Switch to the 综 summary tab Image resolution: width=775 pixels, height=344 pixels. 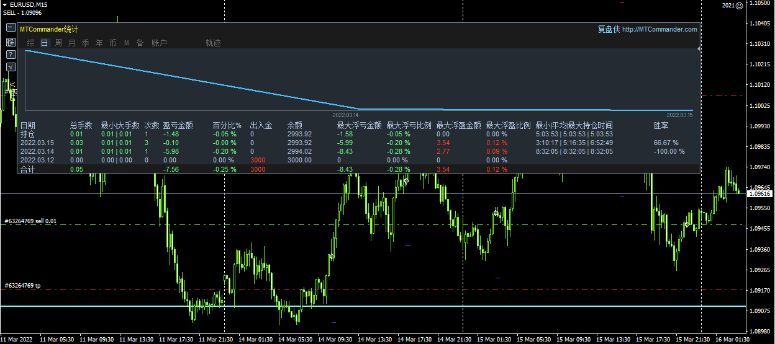point(30,43)
